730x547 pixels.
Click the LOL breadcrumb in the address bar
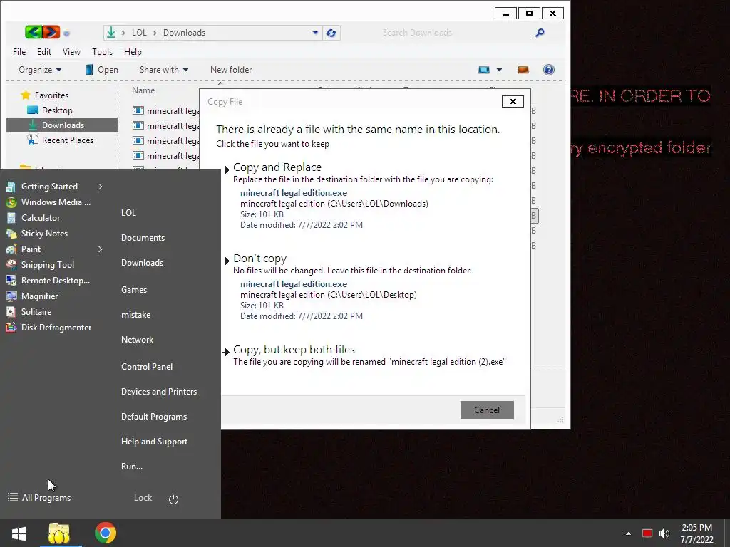139,33
